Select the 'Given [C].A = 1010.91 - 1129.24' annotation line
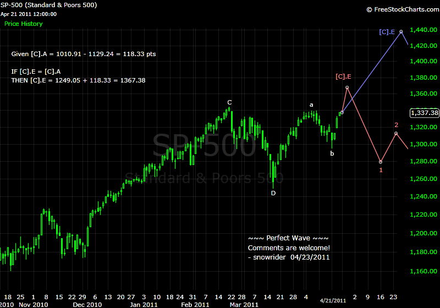The width and height of the screenshot is (440, 308). pyautogui.click(x=84, y=54)
